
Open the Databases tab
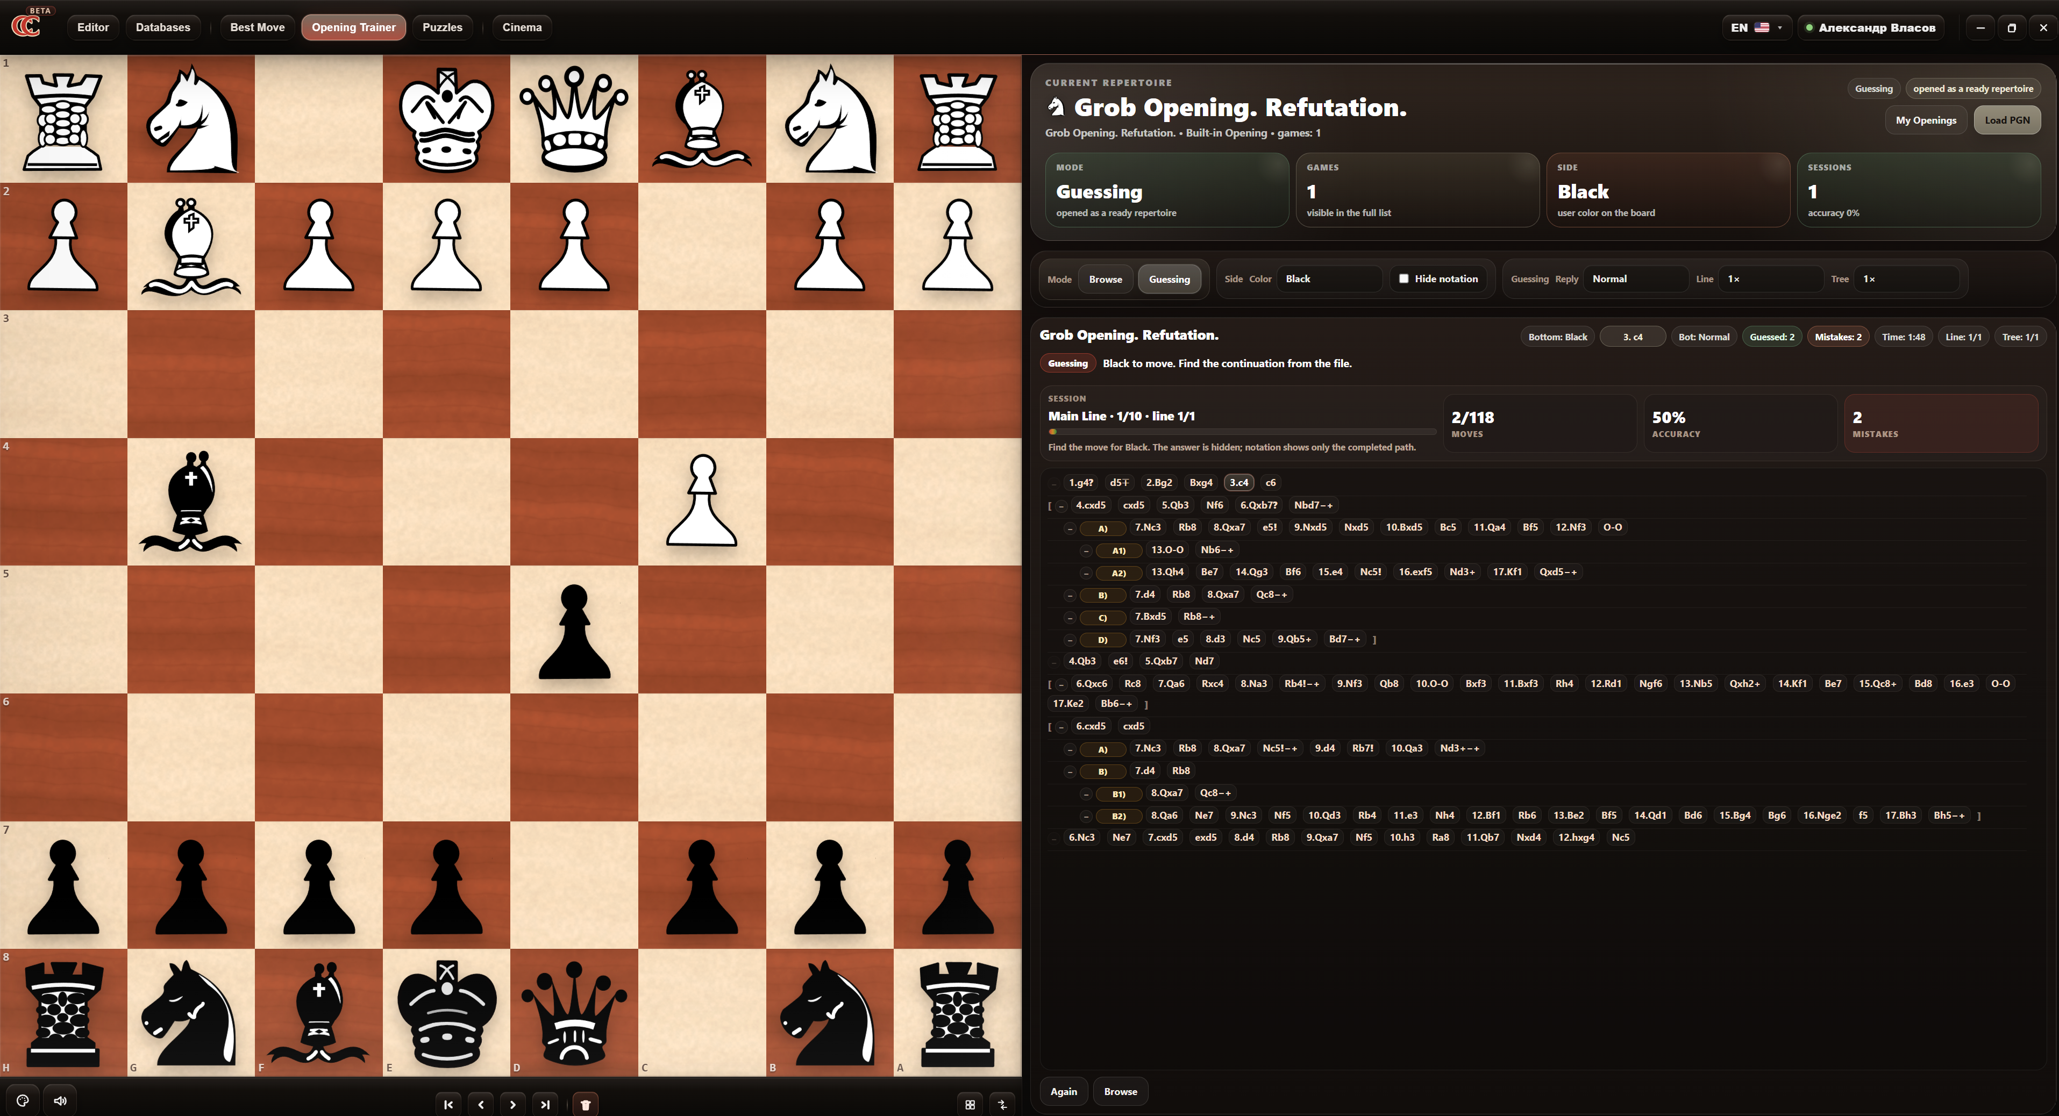click(x=163, y=27)
